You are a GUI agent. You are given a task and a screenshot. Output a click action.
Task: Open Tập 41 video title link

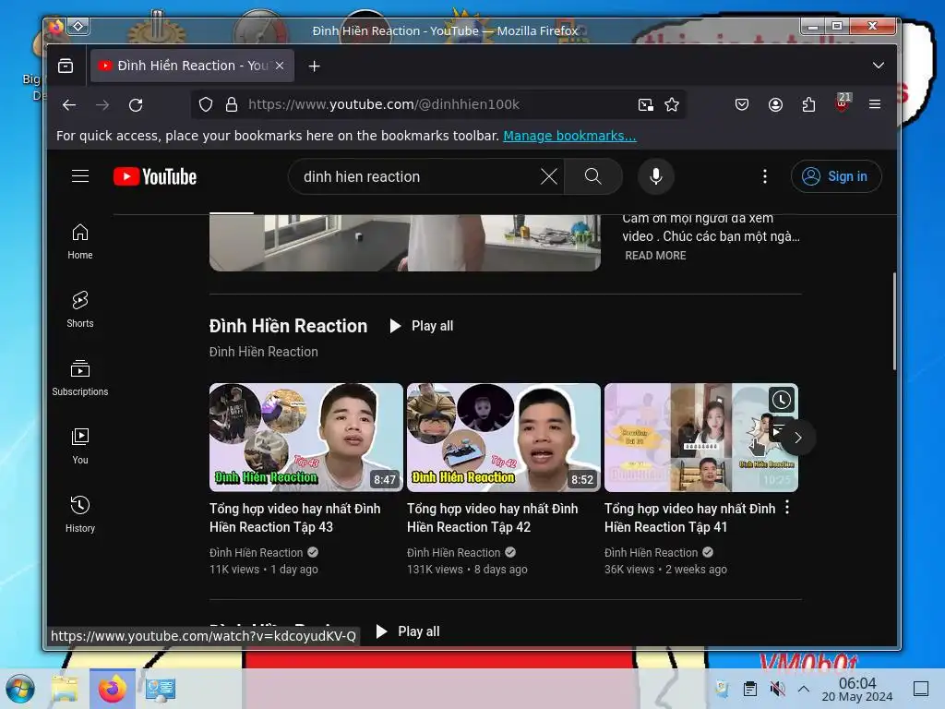tap(690, 518)
